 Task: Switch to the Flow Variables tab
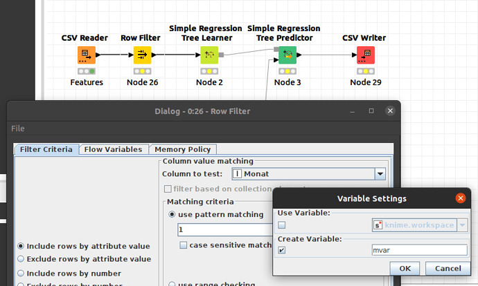[x=114, y=149]
